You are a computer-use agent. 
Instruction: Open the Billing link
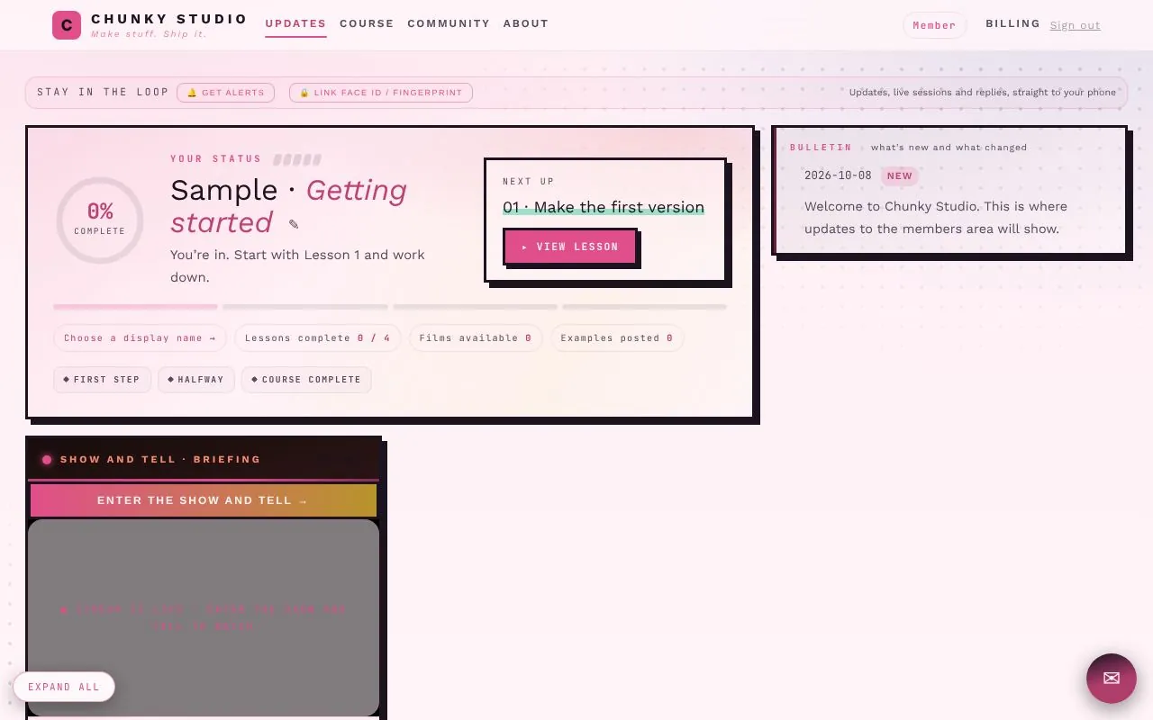click(1012, 23)
